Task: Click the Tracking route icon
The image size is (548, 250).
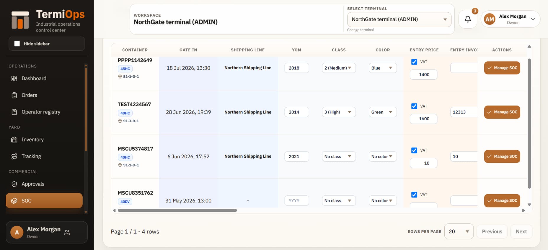Action: click(14, 156)
